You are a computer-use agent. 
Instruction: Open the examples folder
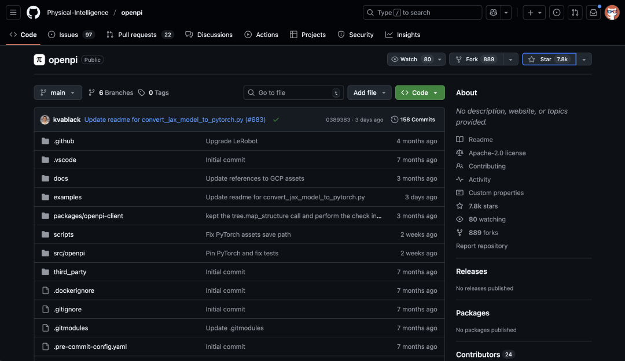tap(68, 198)
